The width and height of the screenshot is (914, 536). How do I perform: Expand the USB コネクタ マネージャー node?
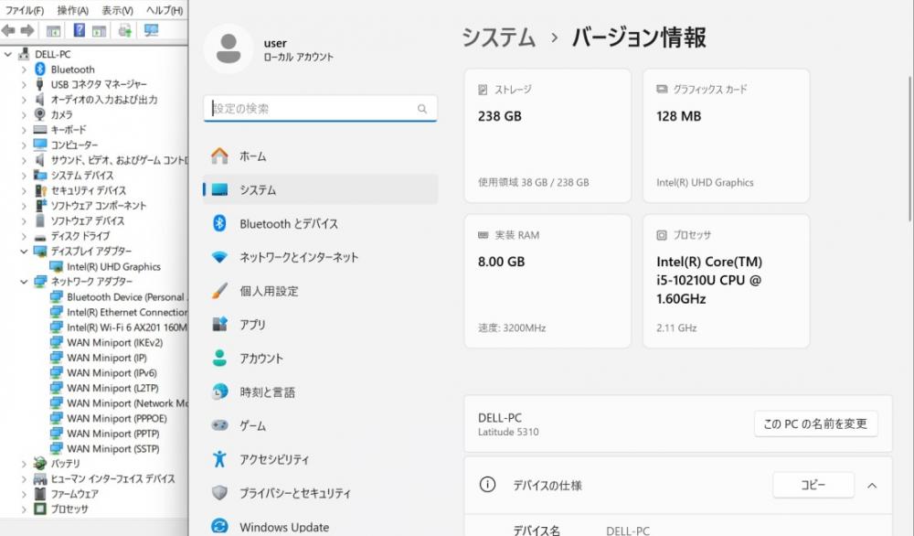coord(24,84)
